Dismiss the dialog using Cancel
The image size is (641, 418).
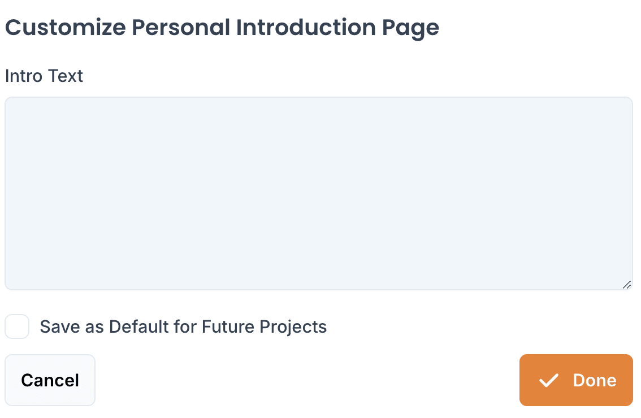click(x=50, y=380)
